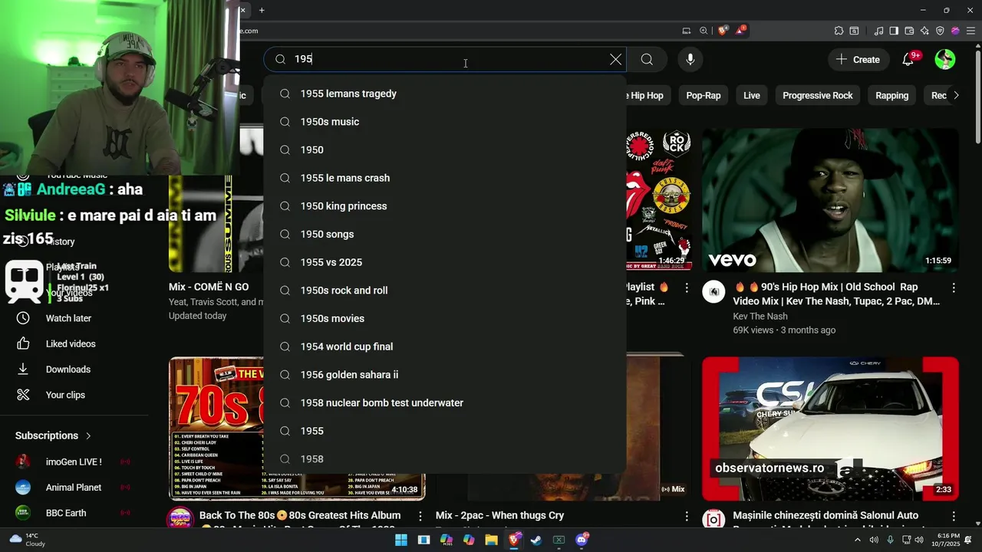Open the 70s 80s hits mix thumbnail
This screenshot has width=982, height=552.
pyautogui.click(x=297, y=429)
